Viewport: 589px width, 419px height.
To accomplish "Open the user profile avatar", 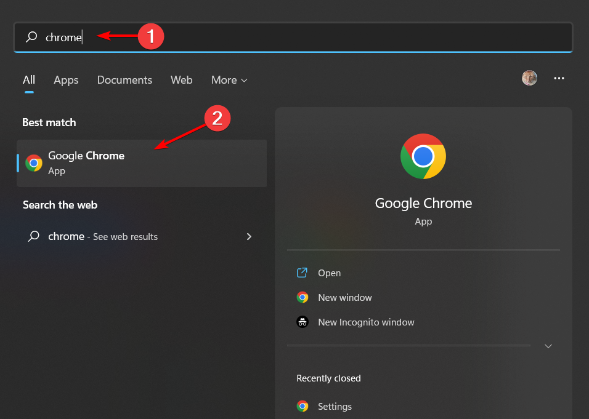I will (529, 78).
